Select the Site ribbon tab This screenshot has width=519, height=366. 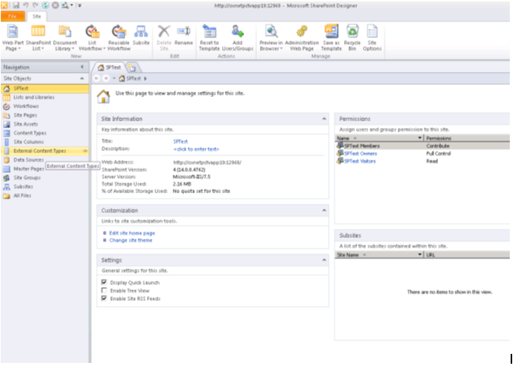pyautogui.click(x=36, y=16)
